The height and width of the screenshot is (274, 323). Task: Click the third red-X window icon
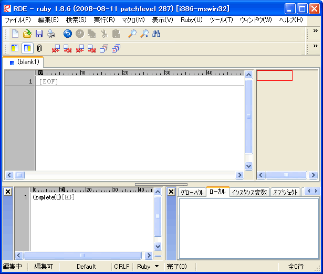[x=80, y=49]
